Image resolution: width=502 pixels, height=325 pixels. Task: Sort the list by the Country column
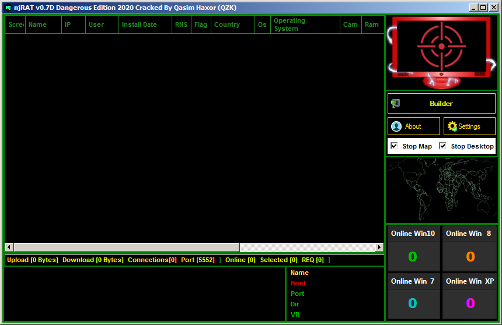pos(227,24)
